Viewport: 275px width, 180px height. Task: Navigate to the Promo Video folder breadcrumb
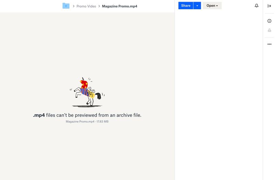click(86, 6)
